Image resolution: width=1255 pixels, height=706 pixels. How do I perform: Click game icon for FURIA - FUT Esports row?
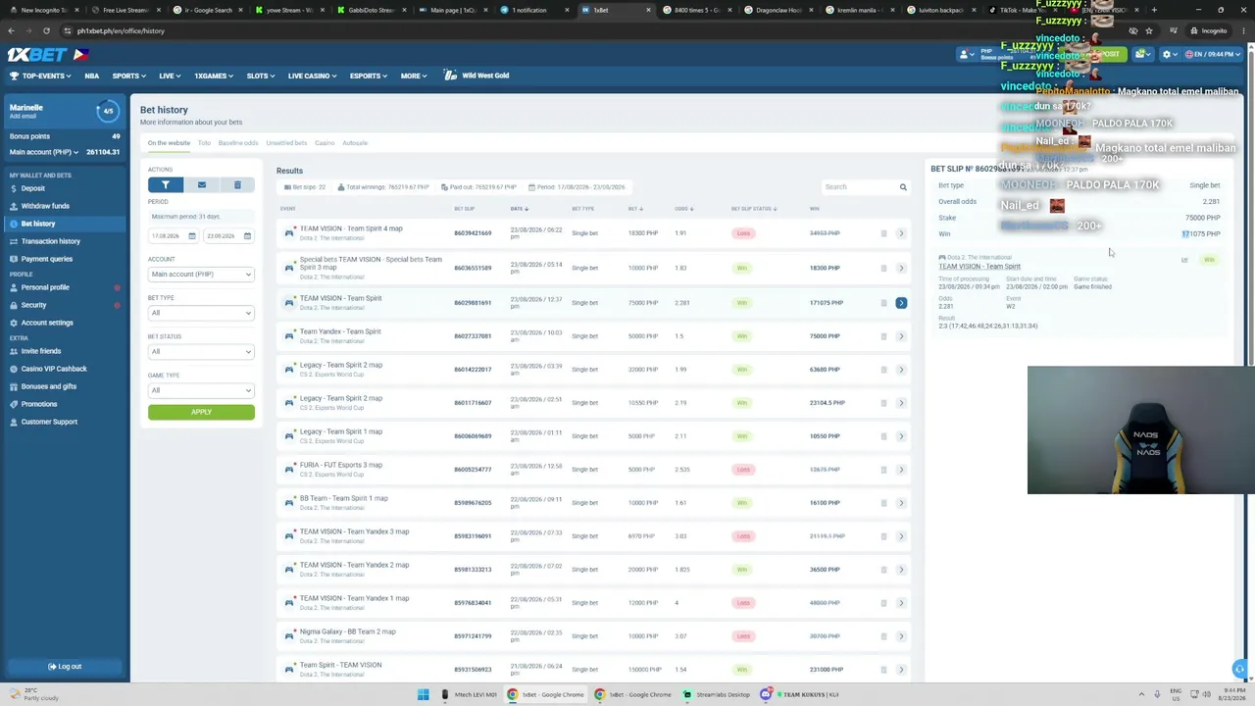(x=289, y=470)
